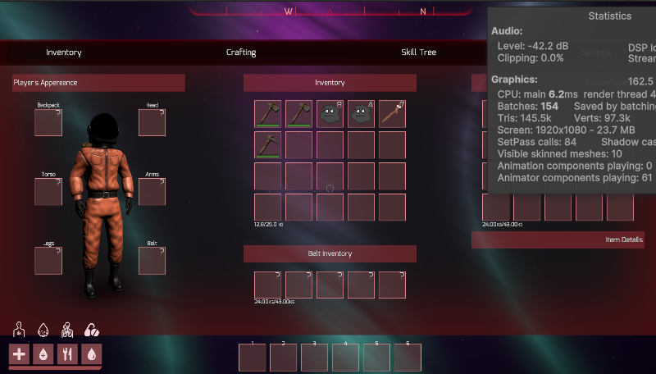
Task: Open the Inventory tab
Action: [x=64, y=52]
